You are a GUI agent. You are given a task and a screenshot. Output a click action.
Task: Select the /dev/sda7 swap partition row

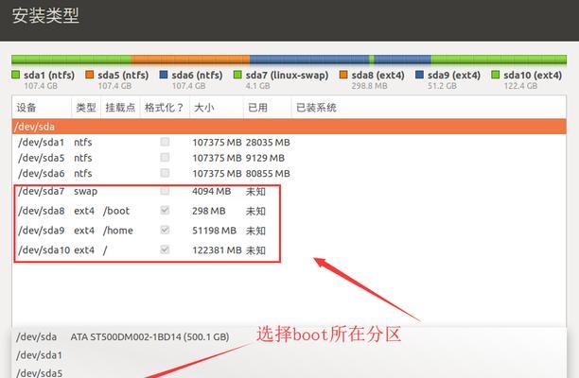(289, 191)
